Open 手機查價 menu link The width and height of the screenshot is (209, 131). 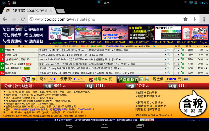coord(34,29)
